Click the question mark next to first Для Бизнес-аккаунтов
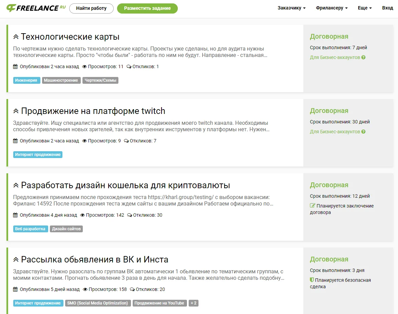Viewport: 398px width, 314px height. click(363, 57)
